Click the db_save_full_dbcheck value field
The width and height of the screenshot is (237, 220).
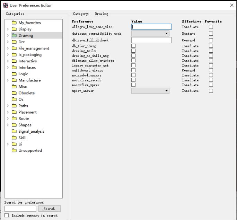[x=151, y=40]
